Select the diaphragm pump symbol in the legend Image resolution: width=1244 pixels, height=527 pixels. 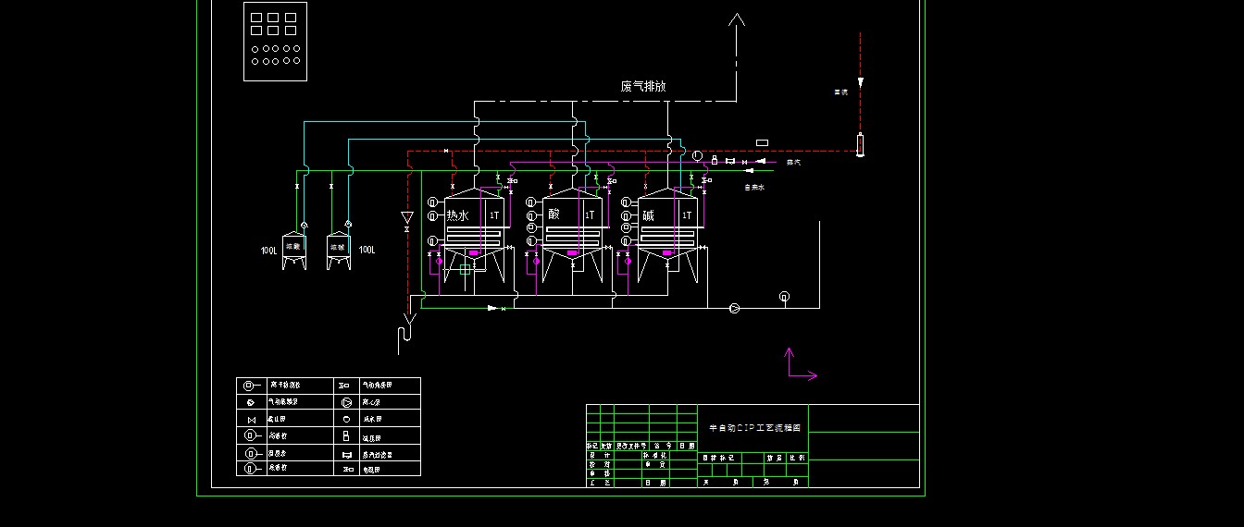click(x=250, y=402)
